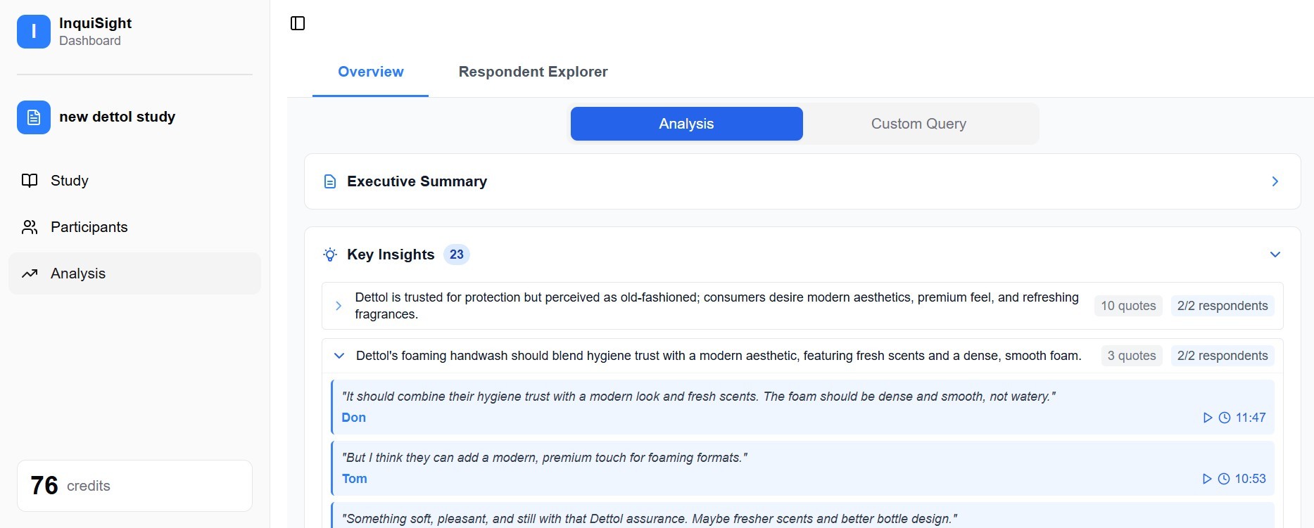
Task: Expand the old-fashioned perception insight
Action: point(339,306)
